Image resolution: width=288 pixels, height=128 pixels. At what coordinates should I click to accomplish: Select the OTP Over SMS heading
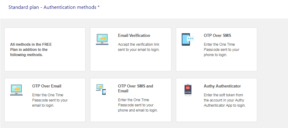coord(217,35)
